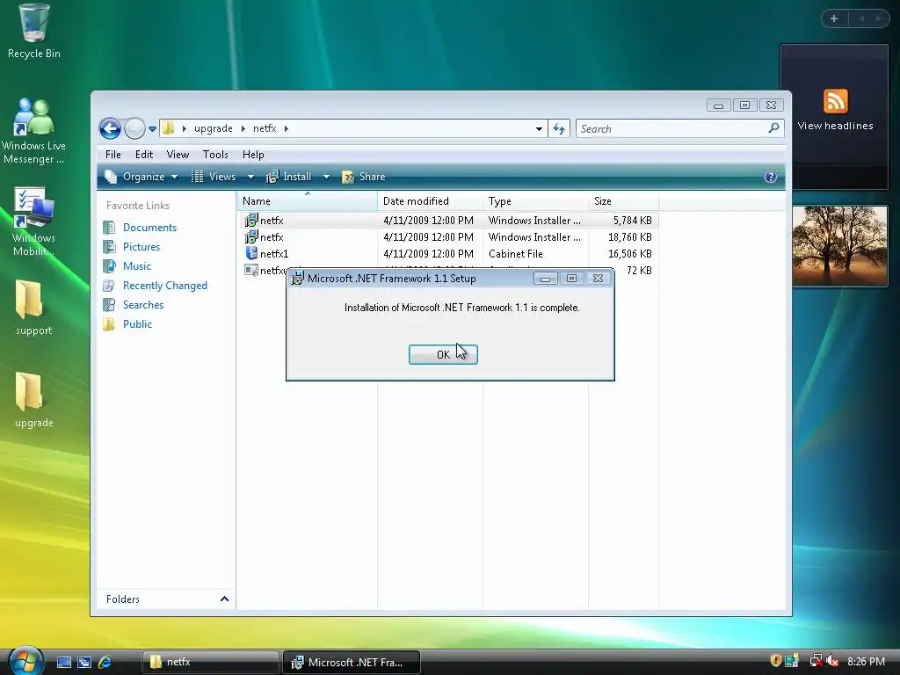Open Music in Favorite Links
Viewport: 900px width, 675px height.
[136, 266]
